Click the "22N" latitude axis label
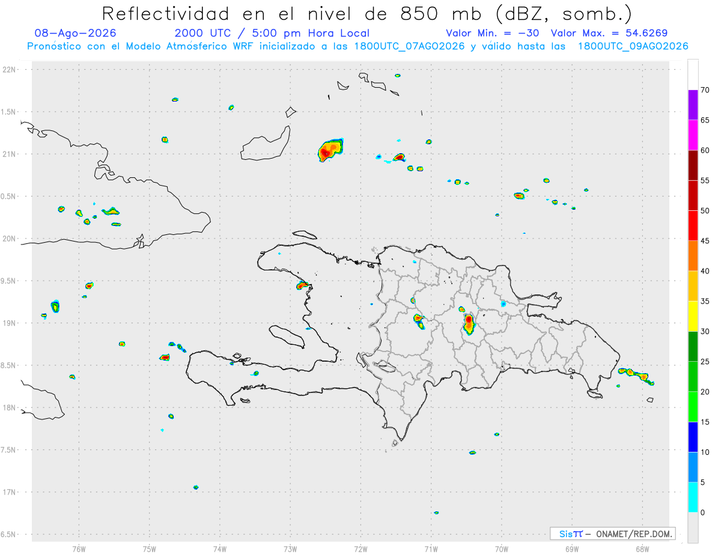Viewport: 721px width, 557px height. 10,70
